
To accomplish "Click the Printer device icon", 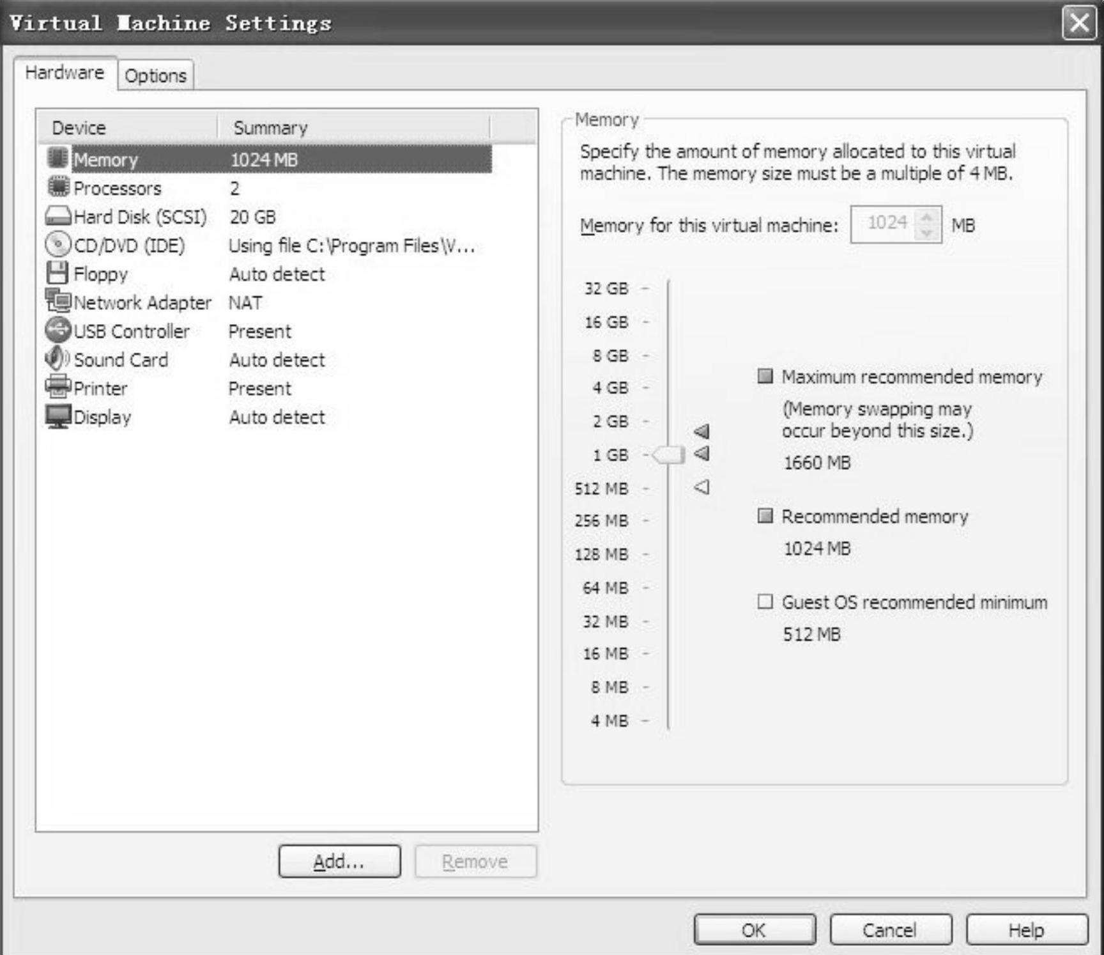I will 57,387.
